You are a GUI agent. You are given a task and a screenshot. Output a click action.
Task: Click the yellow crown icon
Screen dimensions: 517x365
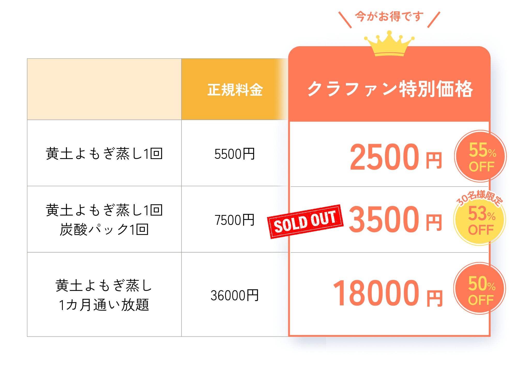[x=389, y=44]
